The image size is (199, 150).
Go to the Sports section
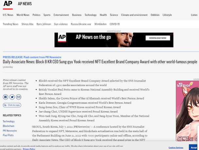pos(47,15)
